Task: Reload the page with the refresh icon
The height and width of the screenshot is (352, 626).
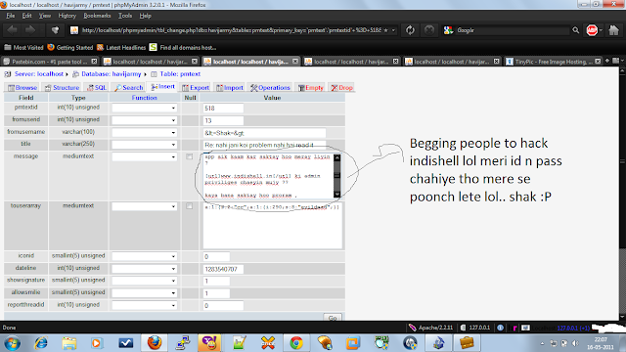Action: tap(410, 30)
